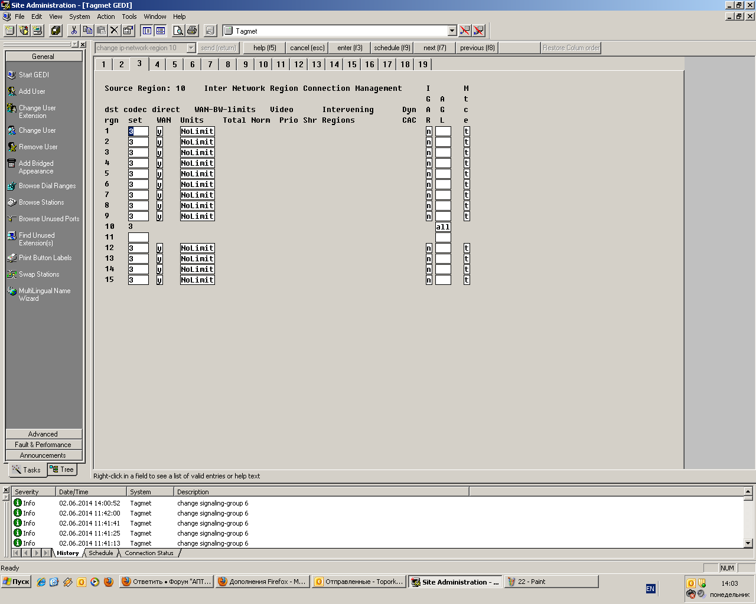This screenshot has height=604, width=756.
Task: Click the Delete X toolbar icon
Action: (x=115, y=31)
